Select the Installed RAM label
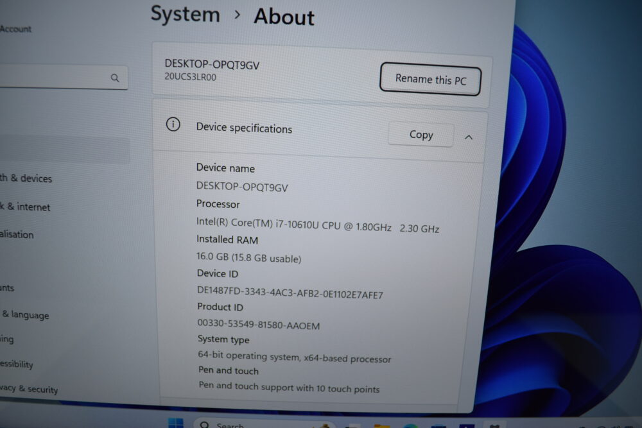 point(227,239)
